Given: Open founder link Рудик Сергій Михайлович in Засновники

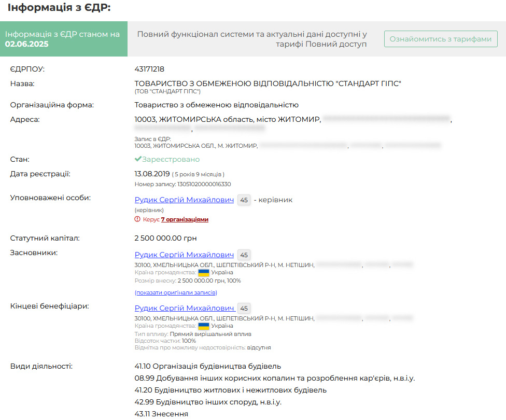Looking at the screenshot, I should [184, 255].
